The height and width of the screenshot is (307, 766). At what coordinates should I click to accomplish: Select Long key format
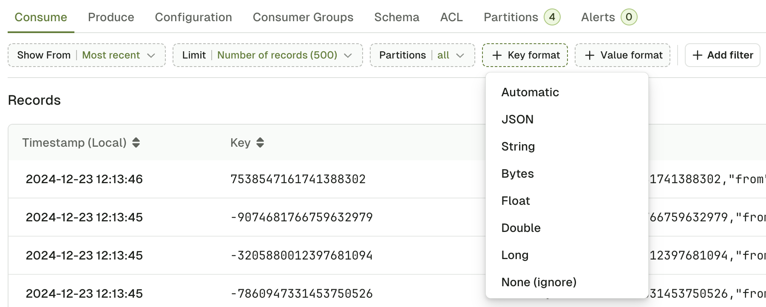coord(567,255)
